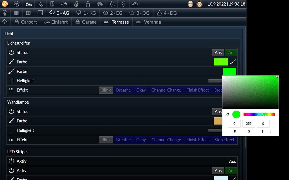Set LED Stripes Aktiv to Aus
Viewport: 289px width, 180px height.
(218, 170)
